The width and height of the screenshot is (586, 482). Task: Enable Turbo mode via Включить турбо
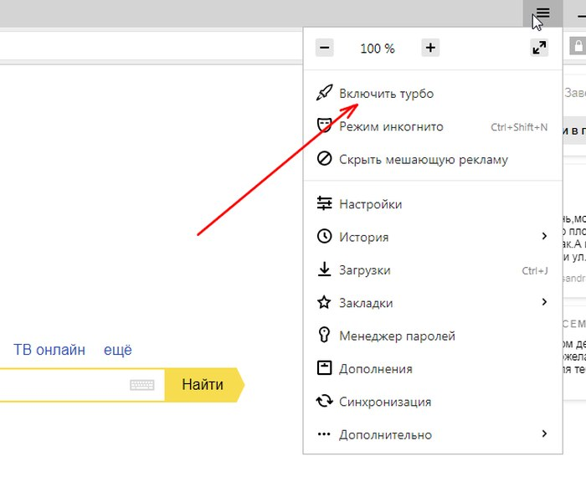click(386, 94)
